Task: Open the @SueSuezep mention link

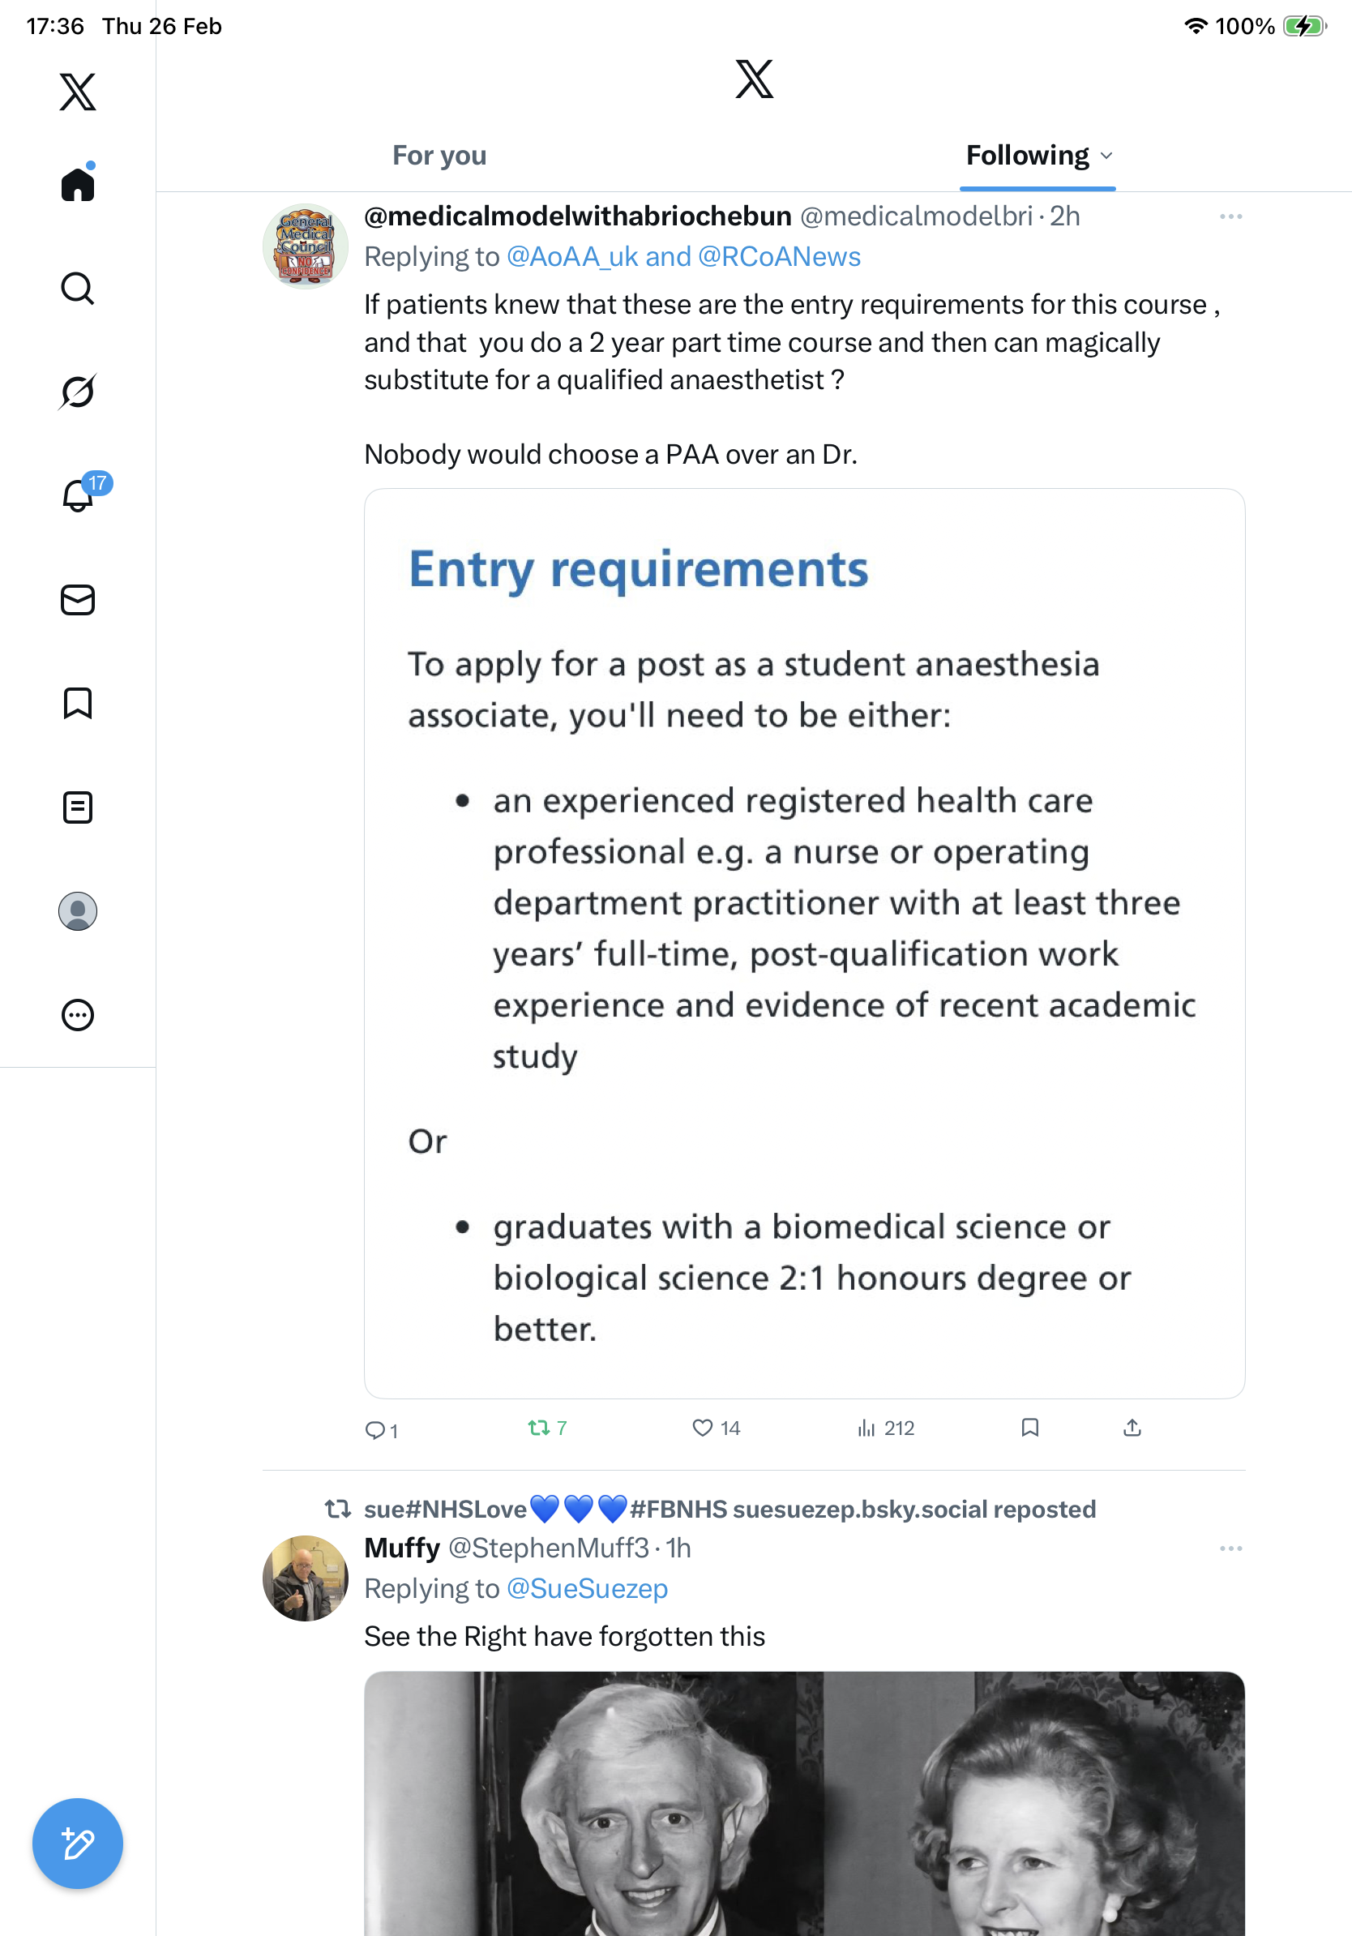Action: click(x=587, y=1588)
